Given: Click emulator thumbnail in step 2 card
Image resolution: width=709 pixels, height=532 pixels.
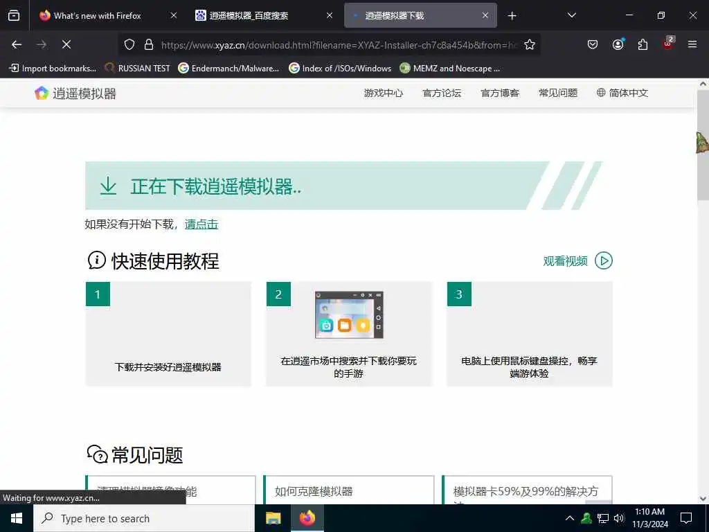Looking at the screenshot, I should coord(349,315).
